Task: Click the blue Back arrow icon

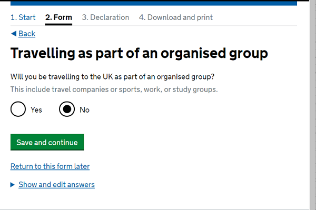Action: [14, 34]
